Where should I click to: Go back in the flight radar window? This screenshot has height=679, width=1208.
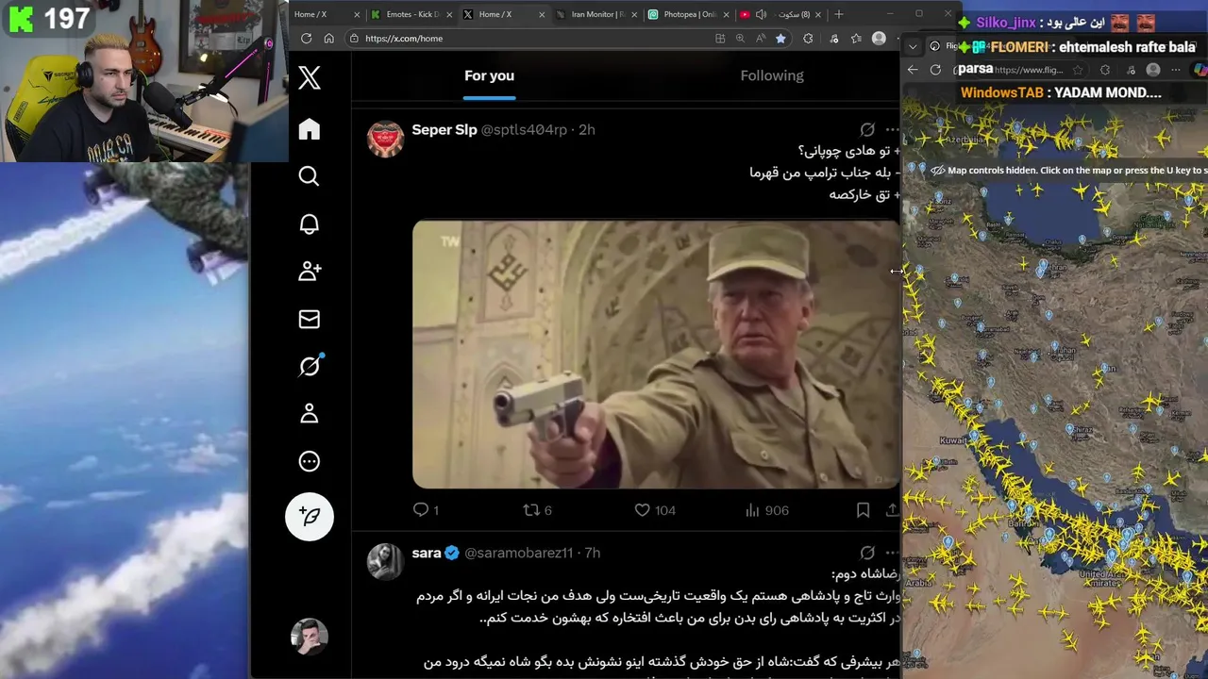pyautogui.click(x=913, y=70)
